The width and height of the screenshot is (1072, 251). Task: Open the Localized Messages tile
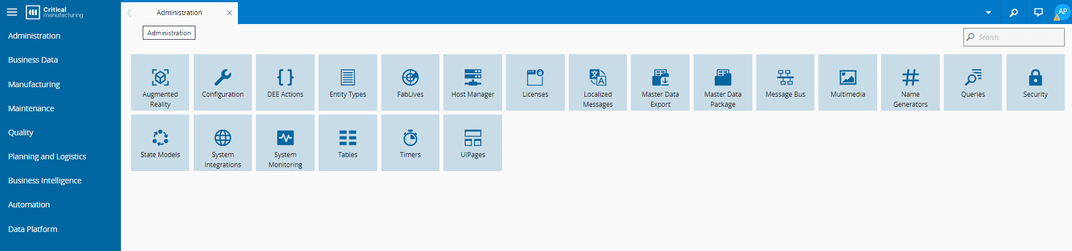(598, 82)
